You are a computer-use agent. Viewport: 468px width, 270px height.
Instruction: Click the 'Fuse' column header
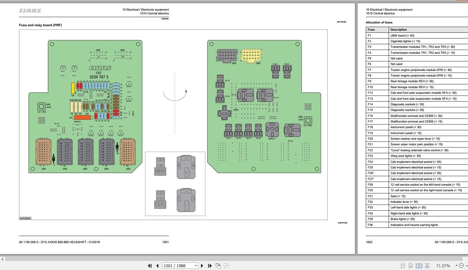(377, 30)
